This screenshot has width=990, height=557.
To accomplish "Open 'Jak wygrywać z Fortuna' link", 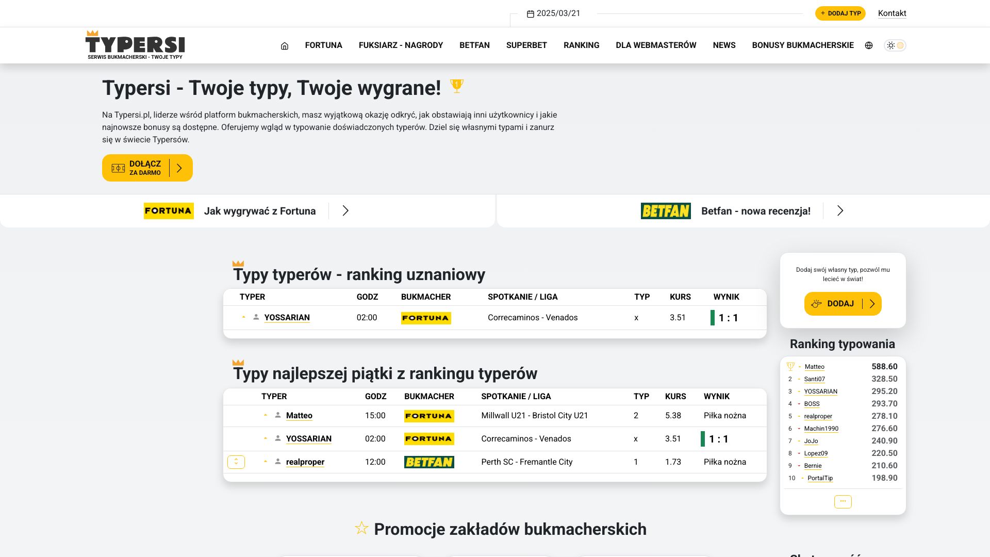I will [x=260, y=211].
